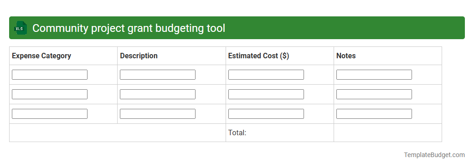The width and height of the screenshot is (474, 168).
Task: Click second row Expense Category input
Action: (x=50, y=94)
